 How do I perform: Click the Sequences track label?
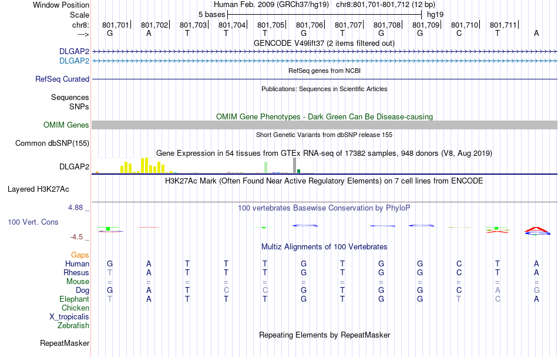click(70, 97)
